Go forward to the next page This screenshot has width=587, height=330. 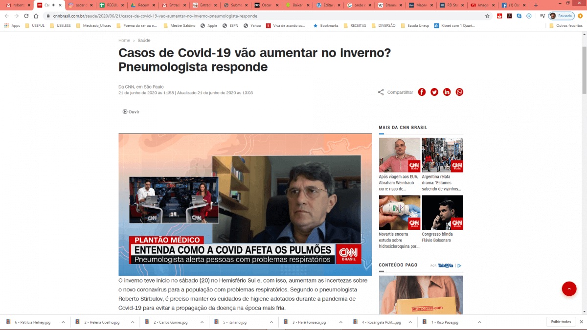point(16,16)
